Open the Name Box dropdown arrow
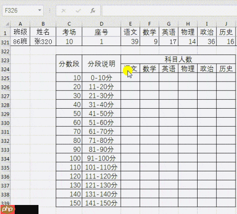This screenshot has height=214, width=237. pos(39,10)
